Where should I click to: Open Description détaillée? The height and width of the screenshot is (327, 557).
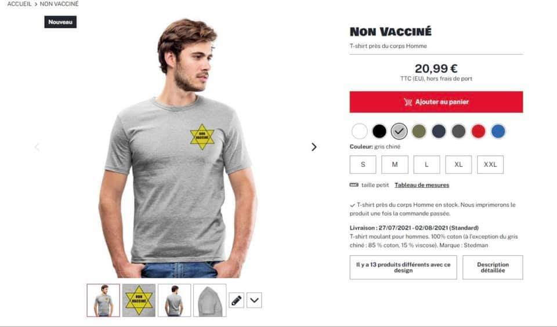pos(493,267)
